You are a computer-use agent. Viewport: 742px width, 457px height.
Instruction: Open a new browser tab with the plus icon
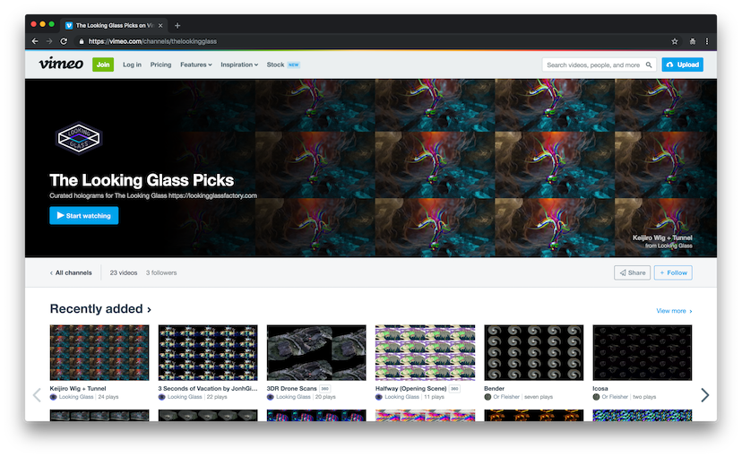[x=177, y=26]
